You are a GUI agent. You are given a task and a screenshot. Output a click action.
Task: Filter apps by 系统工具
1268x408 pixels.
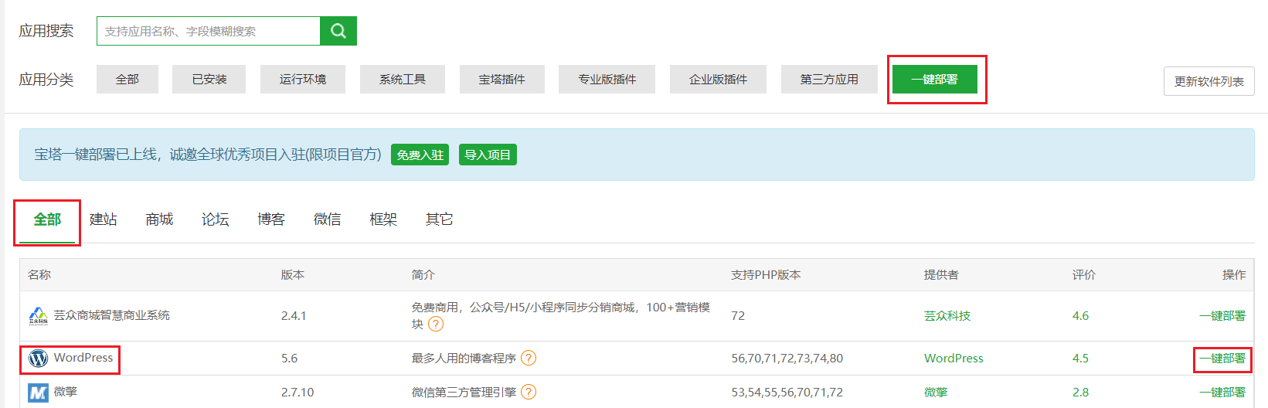pos(403,80)
